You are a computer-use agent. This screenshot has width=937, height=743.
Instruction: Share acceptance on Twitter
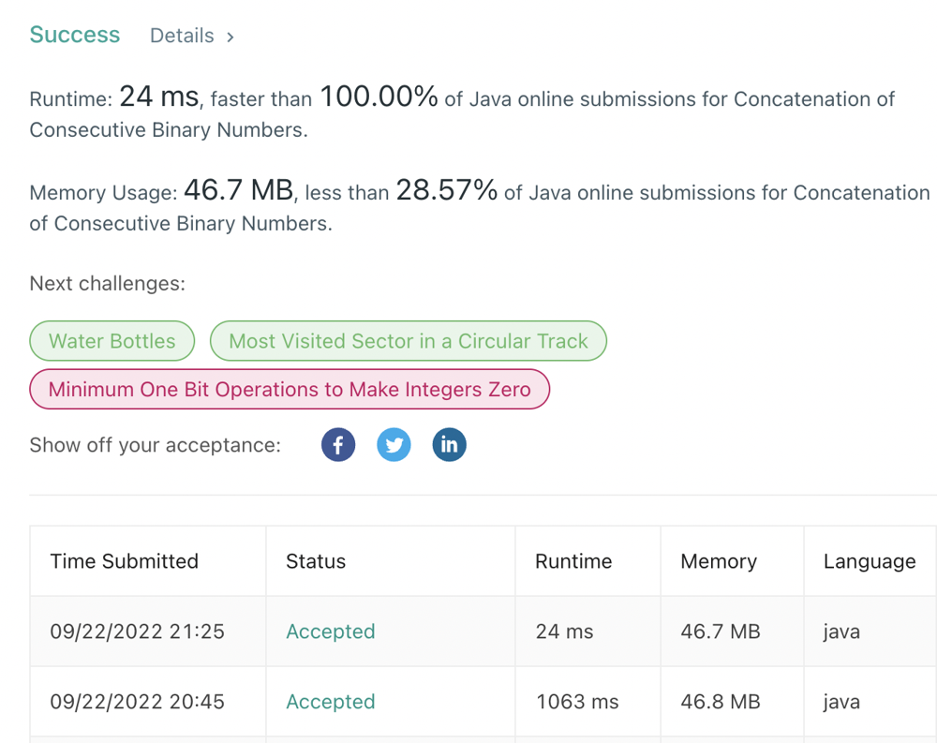tap(394, 445)
